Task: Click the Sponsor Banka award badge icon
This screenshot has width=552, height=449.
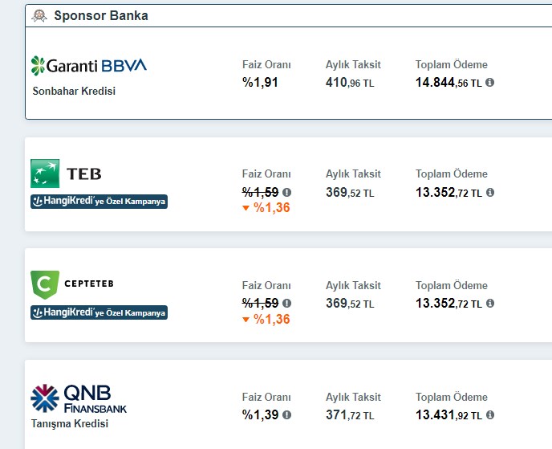Action: tap(39, 15)
